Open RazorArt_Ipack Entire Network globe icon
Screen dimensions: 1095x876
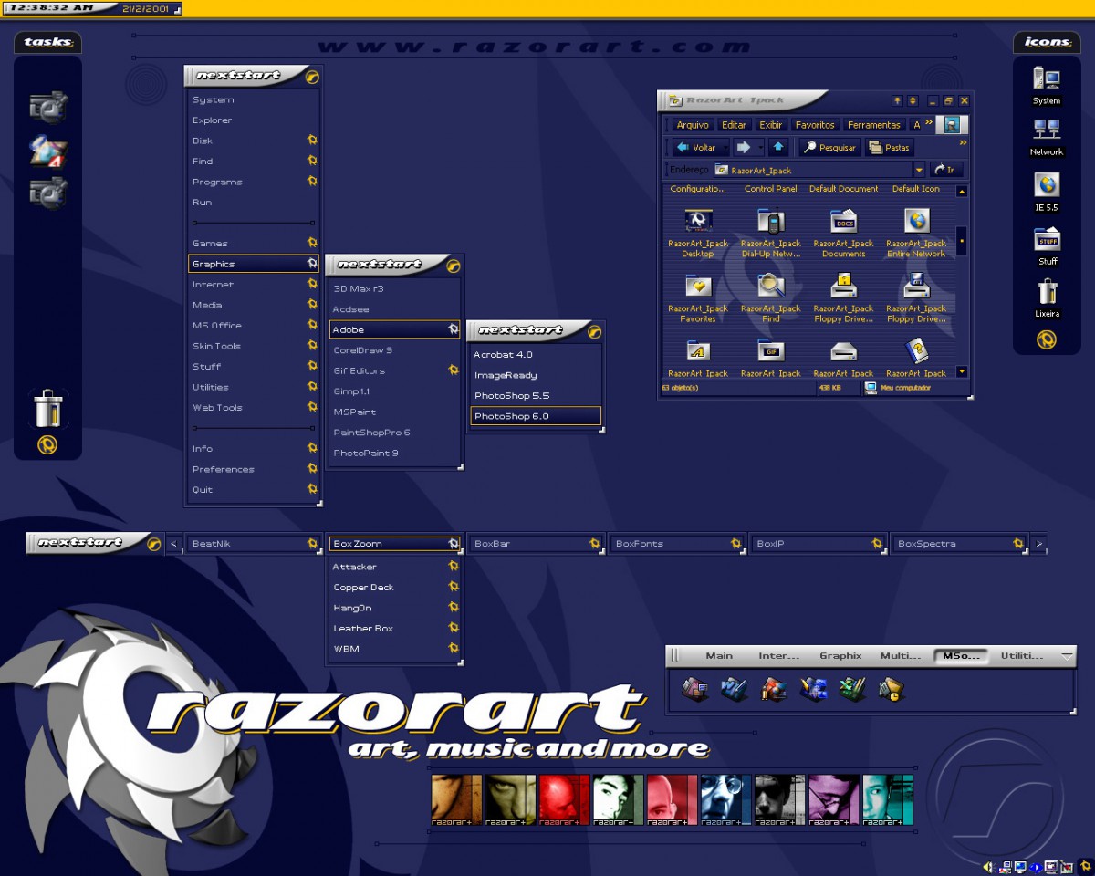click(x=916, y=221)
